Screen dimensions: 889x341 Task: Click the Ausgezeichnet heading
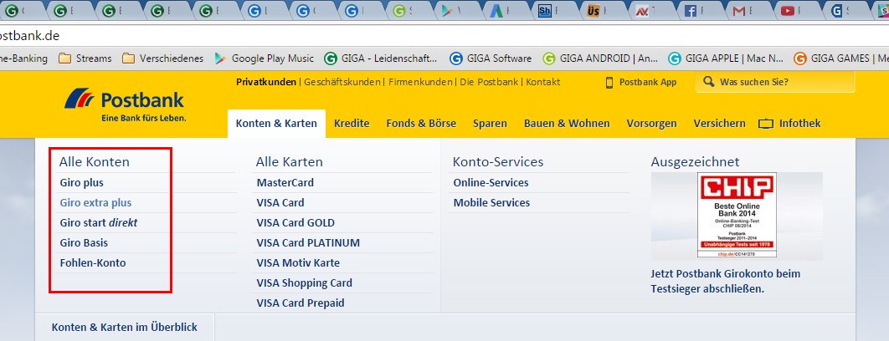click(695, 161)
